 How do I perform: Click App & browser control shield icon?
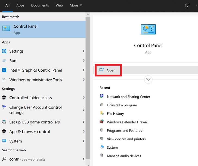[x=4, y=131]
